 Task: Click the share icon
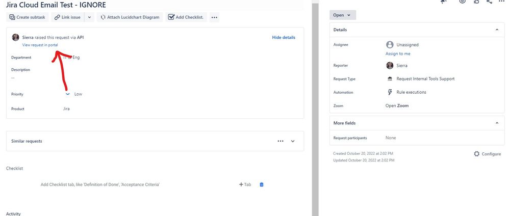click(x=489, y=2)
